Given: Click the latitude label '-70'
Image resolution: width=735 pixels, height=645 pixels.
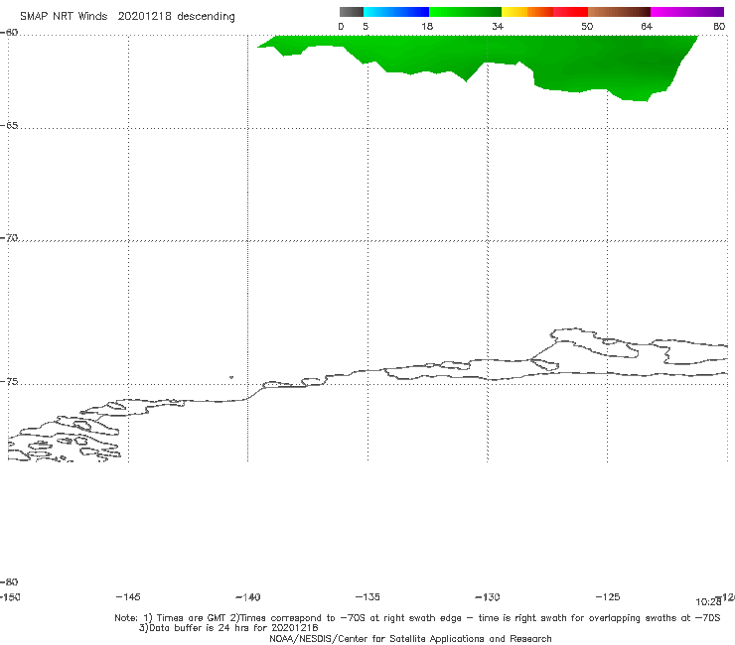Looking at the screenshot, I should (x=9, y=238).
